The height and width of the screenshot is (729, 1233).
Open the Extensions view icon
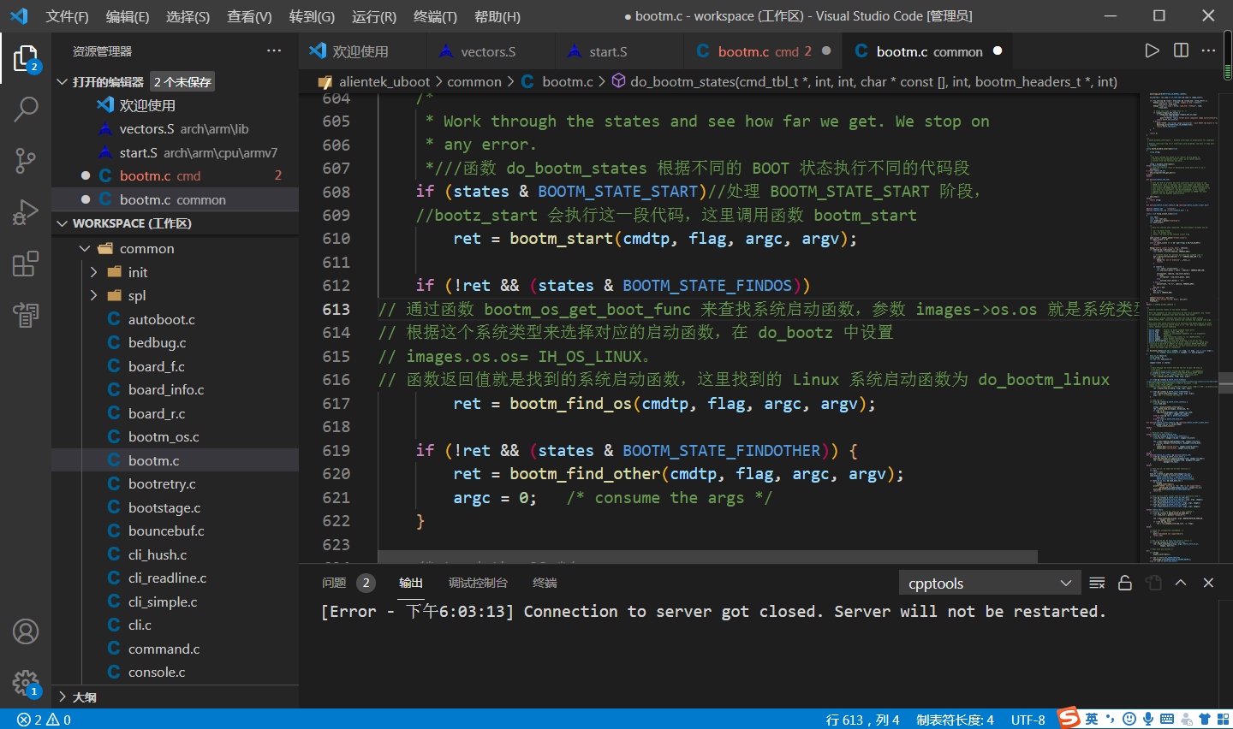click(x=26, y=264)
